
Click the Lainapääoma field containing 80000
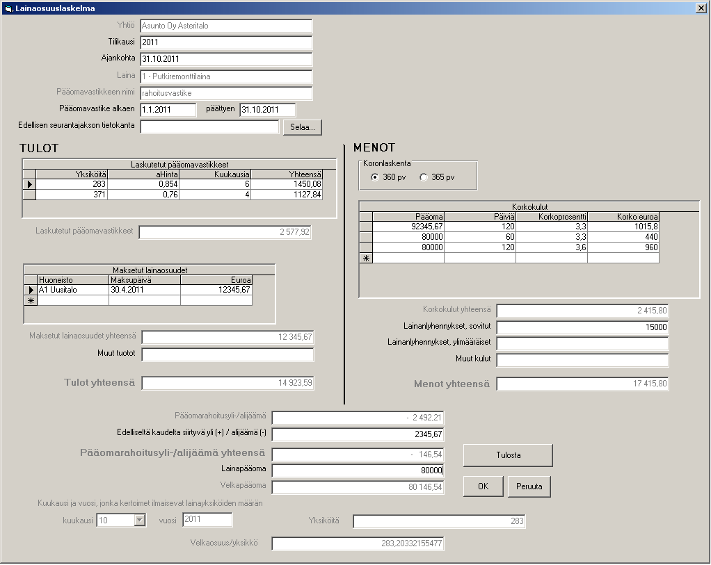(x=358, y=470)
